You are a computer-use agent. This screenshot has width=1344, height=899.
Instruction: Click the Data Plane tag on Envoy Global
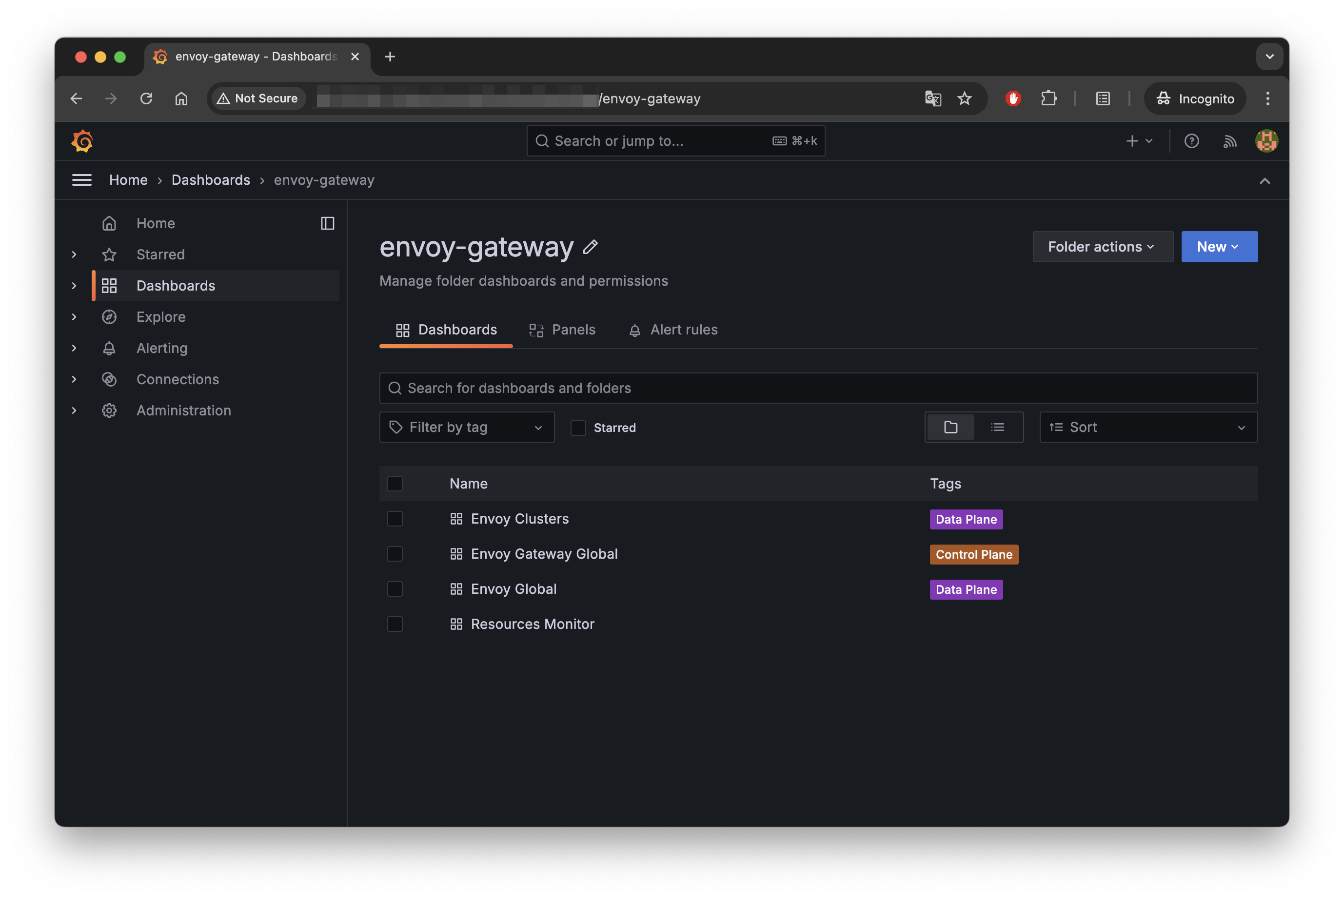coord(966,589)
